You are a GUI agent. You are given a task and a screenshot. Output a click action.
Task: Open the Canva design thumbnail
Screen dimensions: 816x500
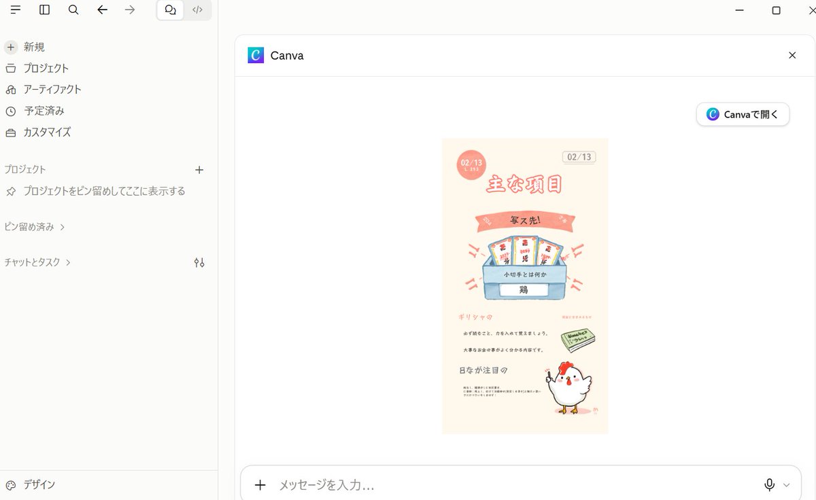pos(525,286)
